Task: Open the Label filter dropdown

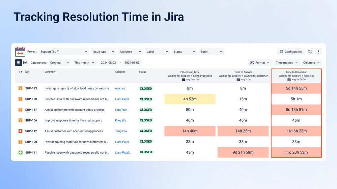Action: pyautogui.click(x=158, y=52)
